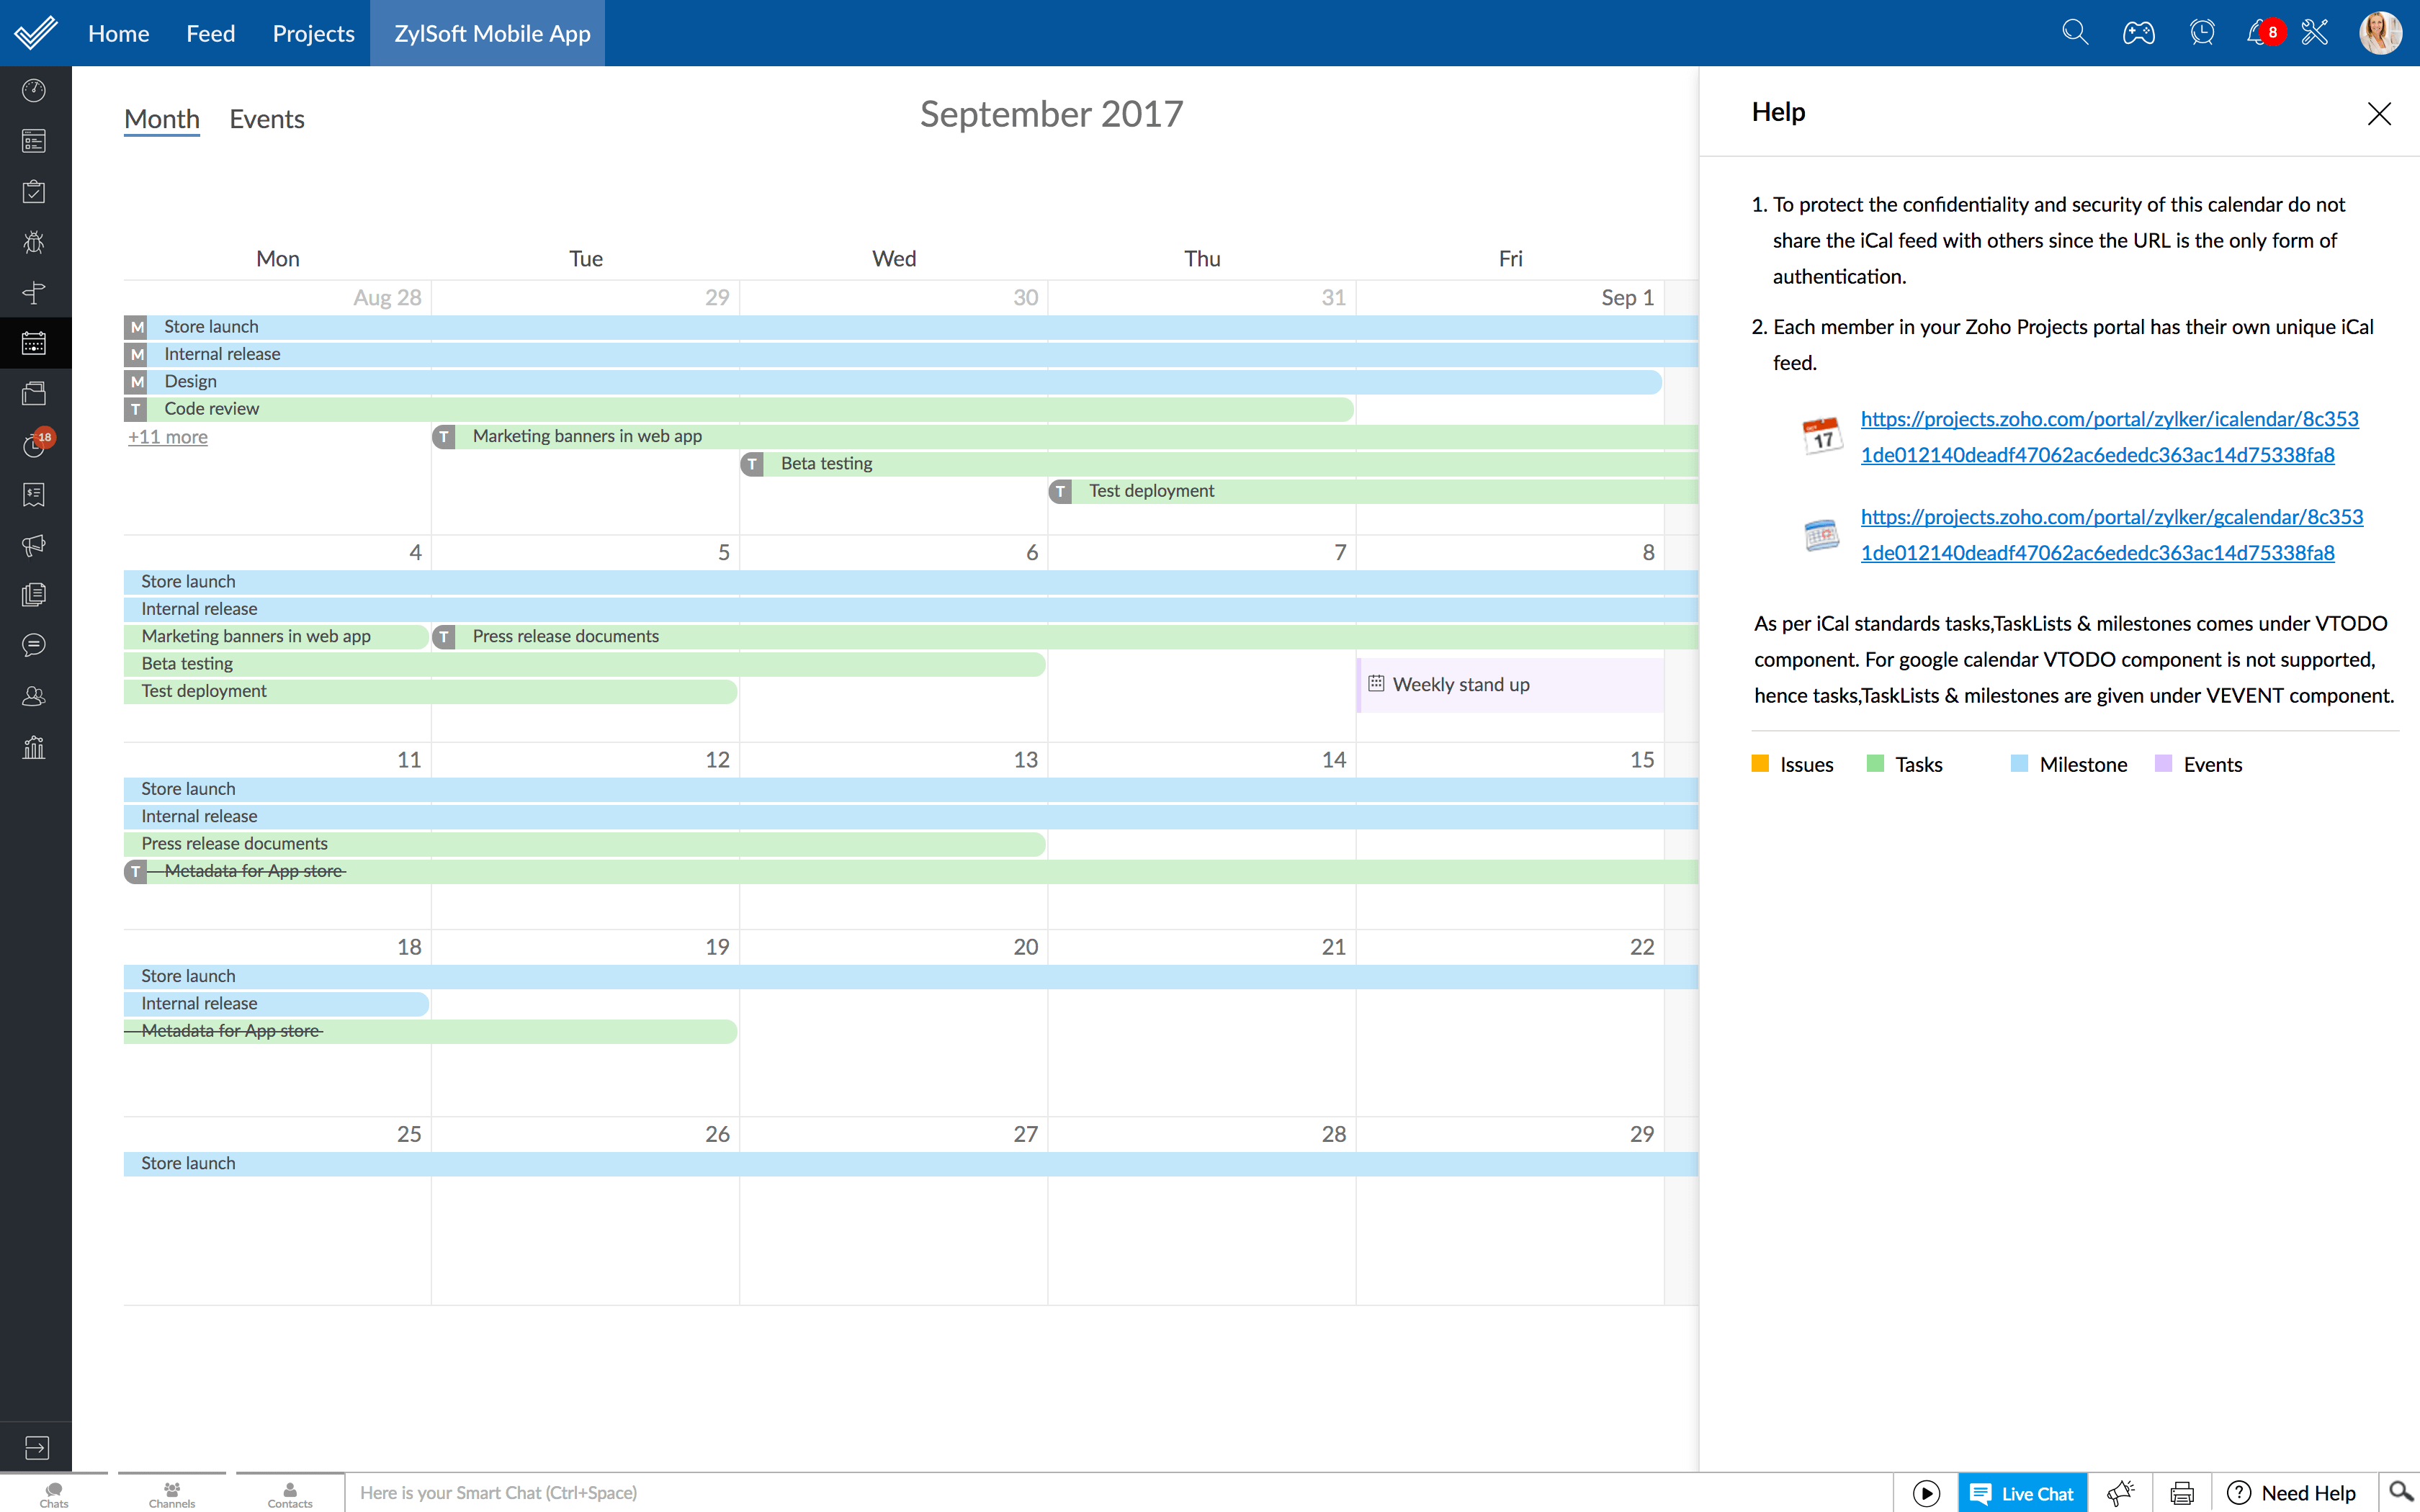Open the Users sidebar icon

(34, 696)
